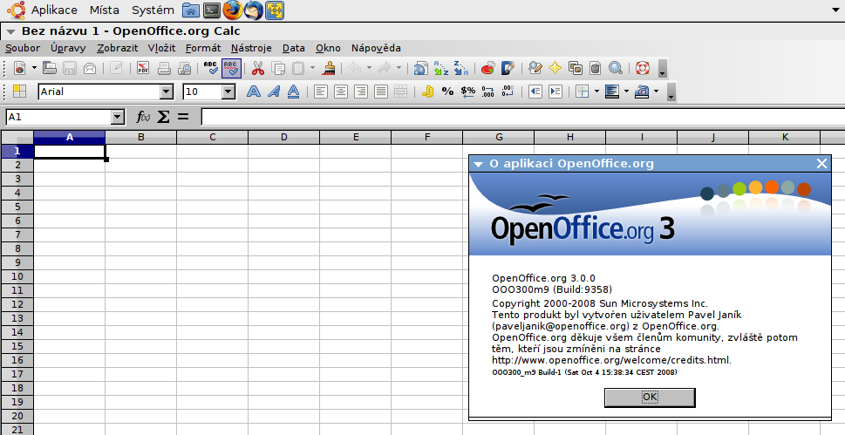Open the Font Color dropdown arrow
This screenshot has height=435, width=845.
point(656,92)
